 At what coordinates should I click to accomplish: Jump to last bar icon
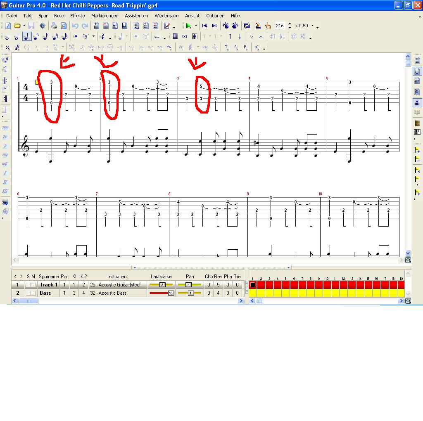click(214, 26)
